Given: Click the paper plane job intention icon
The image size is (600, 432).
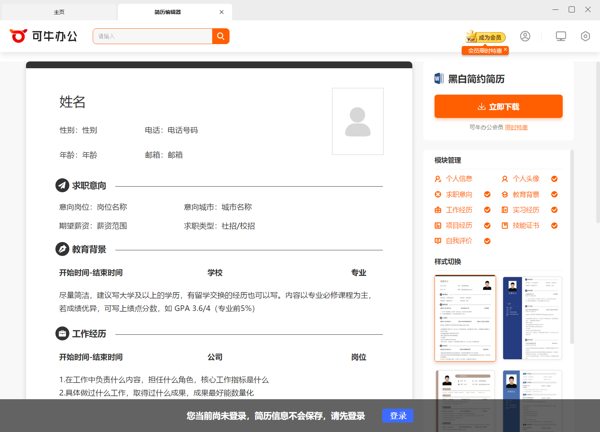Looking at the screenshot, I should tap(62, 185).
